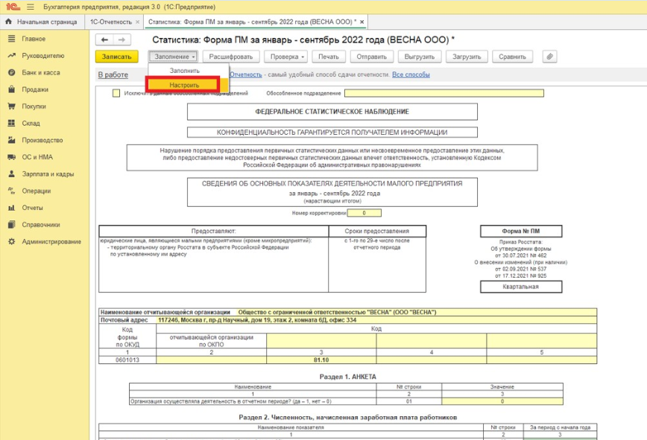Click the home icon of Начальная страница
This screenshot has width=647, height=440.
pyautogui.click(x=8, y=22)
